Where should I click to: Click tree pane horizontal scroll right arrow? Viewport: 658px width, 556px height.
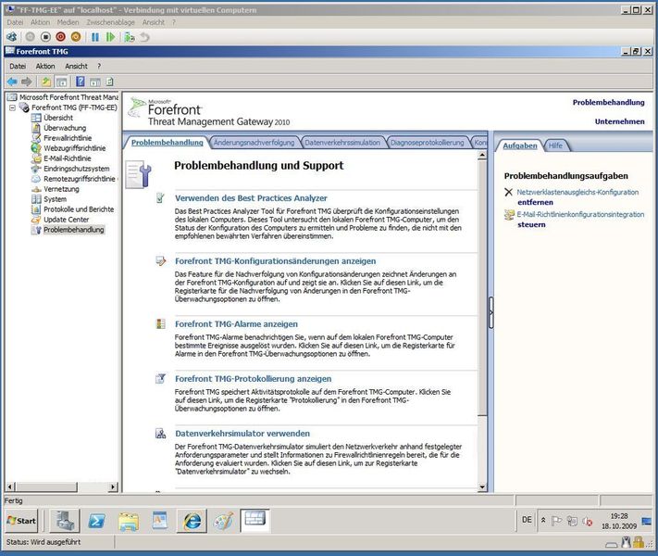113,486
